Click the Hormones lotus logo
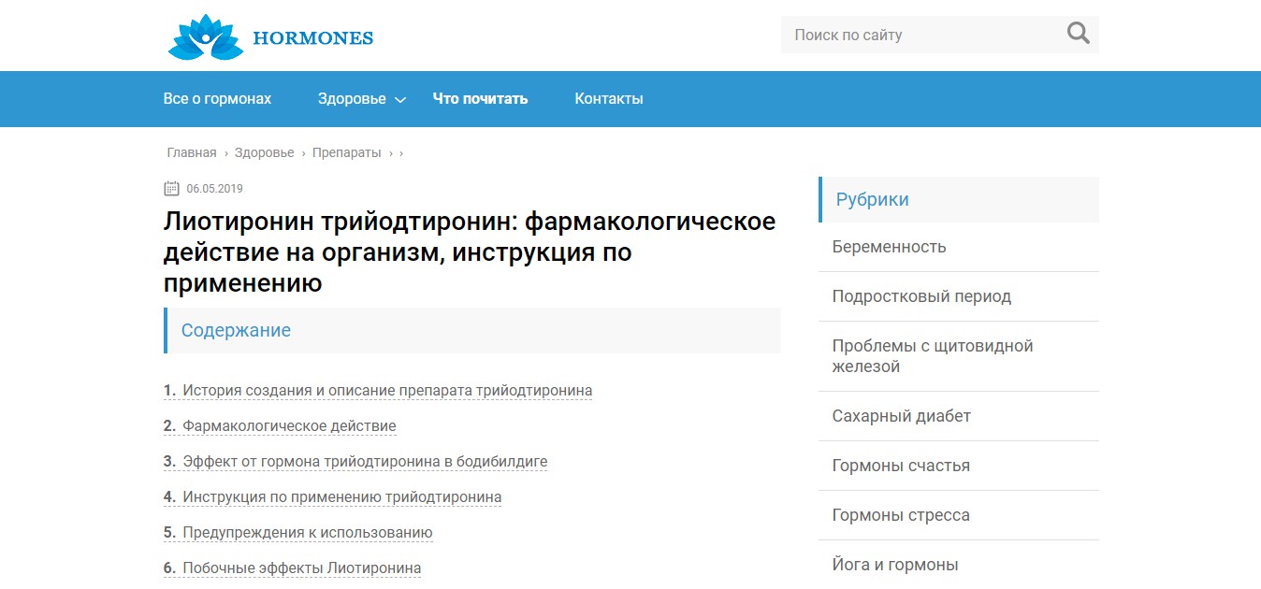The height and width of the screenshot is (589, 1261). [x=205, y=38]
